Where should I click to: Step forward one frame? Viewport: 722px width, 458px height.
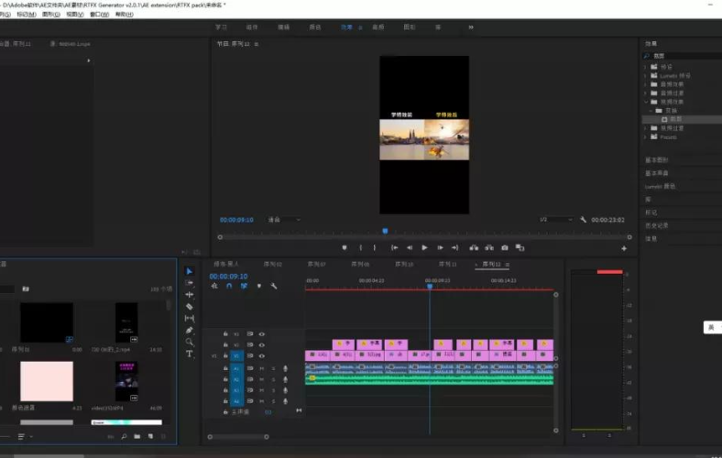[440, 247]
